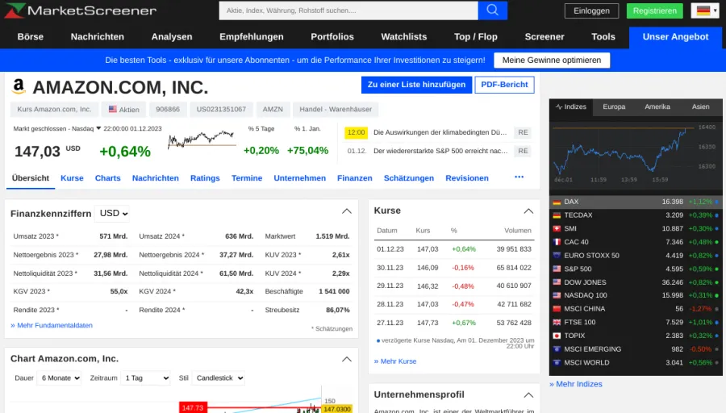The height and width of the screenshot is (413, 726).
Task: Click the SMI Swiss flag icon
Action: point(557,228)
